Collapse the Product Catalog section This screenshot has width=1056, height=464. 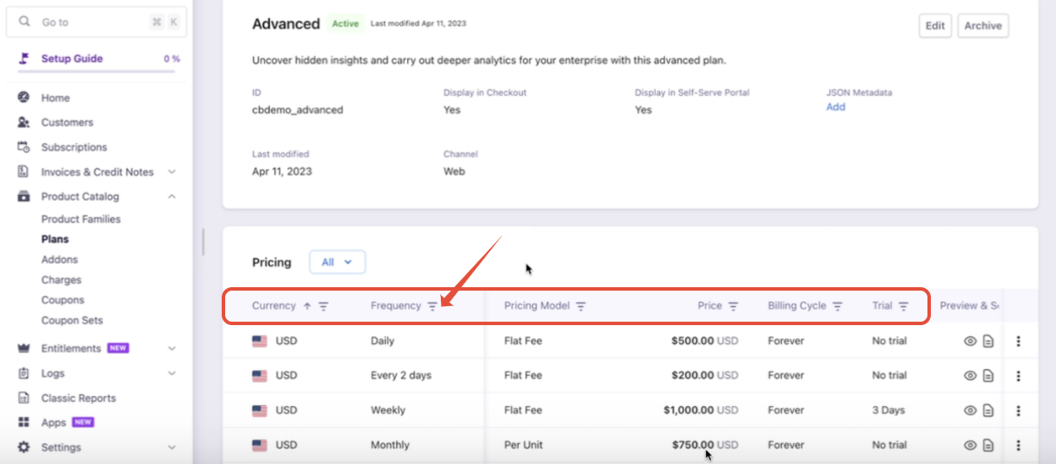click(172, 197)
